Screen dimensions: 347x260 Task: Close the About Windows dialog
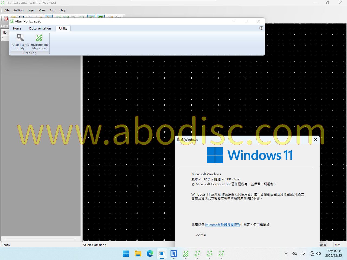pos(315,139)
